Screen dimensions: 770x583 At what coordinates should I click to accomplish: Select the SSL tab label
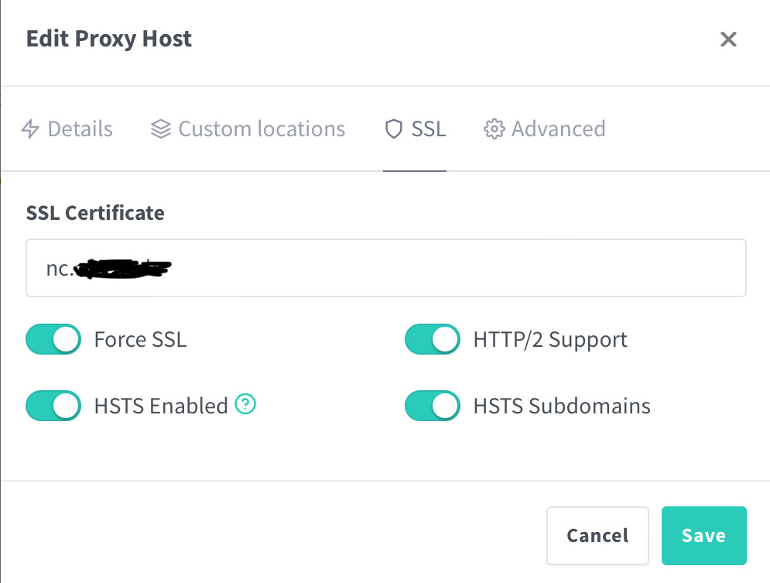(x=429, y=129)
